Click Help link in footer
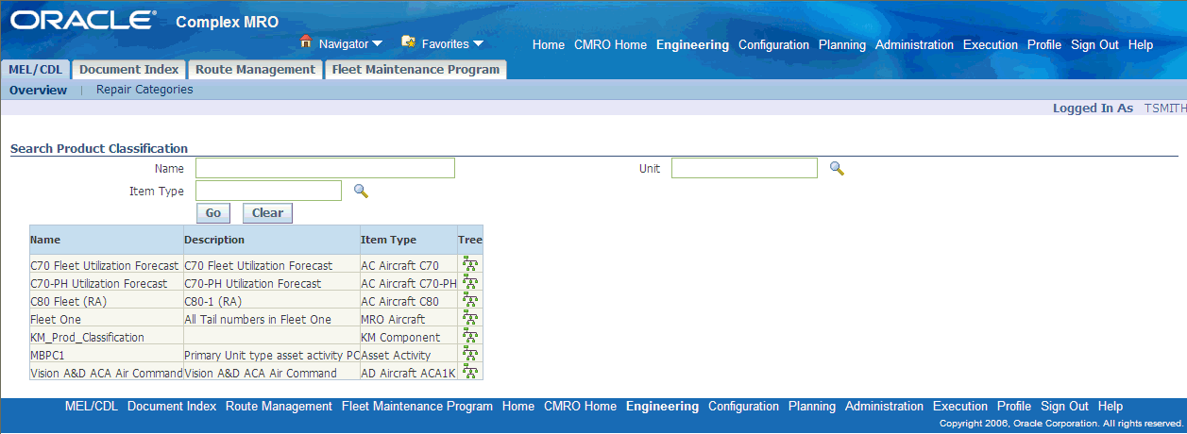Screen dimensions: 1187x434 1111,407
